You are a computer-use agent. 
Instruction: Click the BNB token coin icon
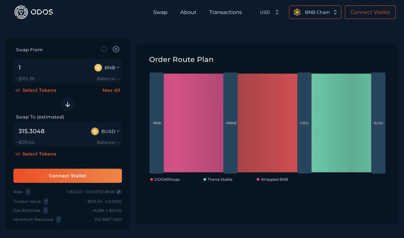(98, 68)
